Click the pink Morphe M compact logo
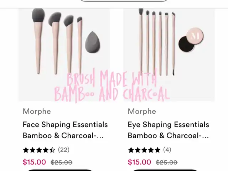The image size is (228, 171). (x=195, y=36)
